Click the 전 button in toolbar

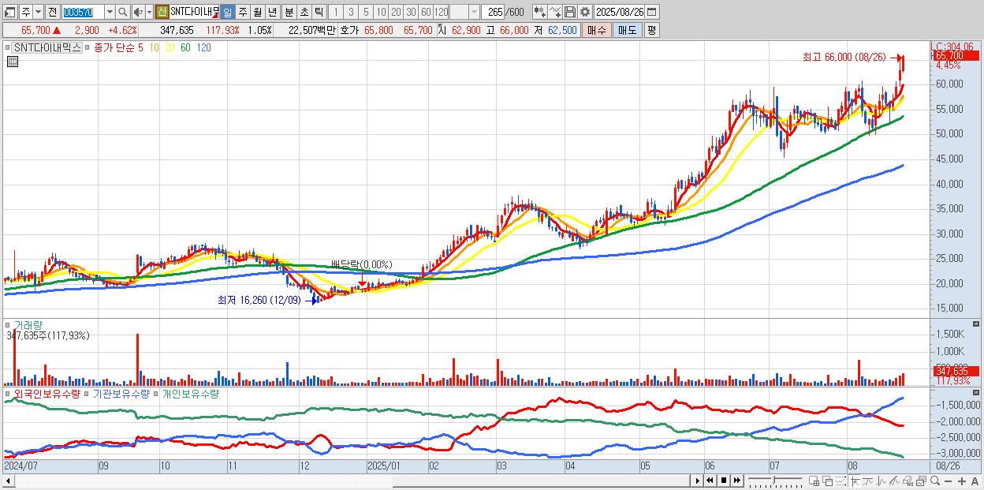coord(52,12)
